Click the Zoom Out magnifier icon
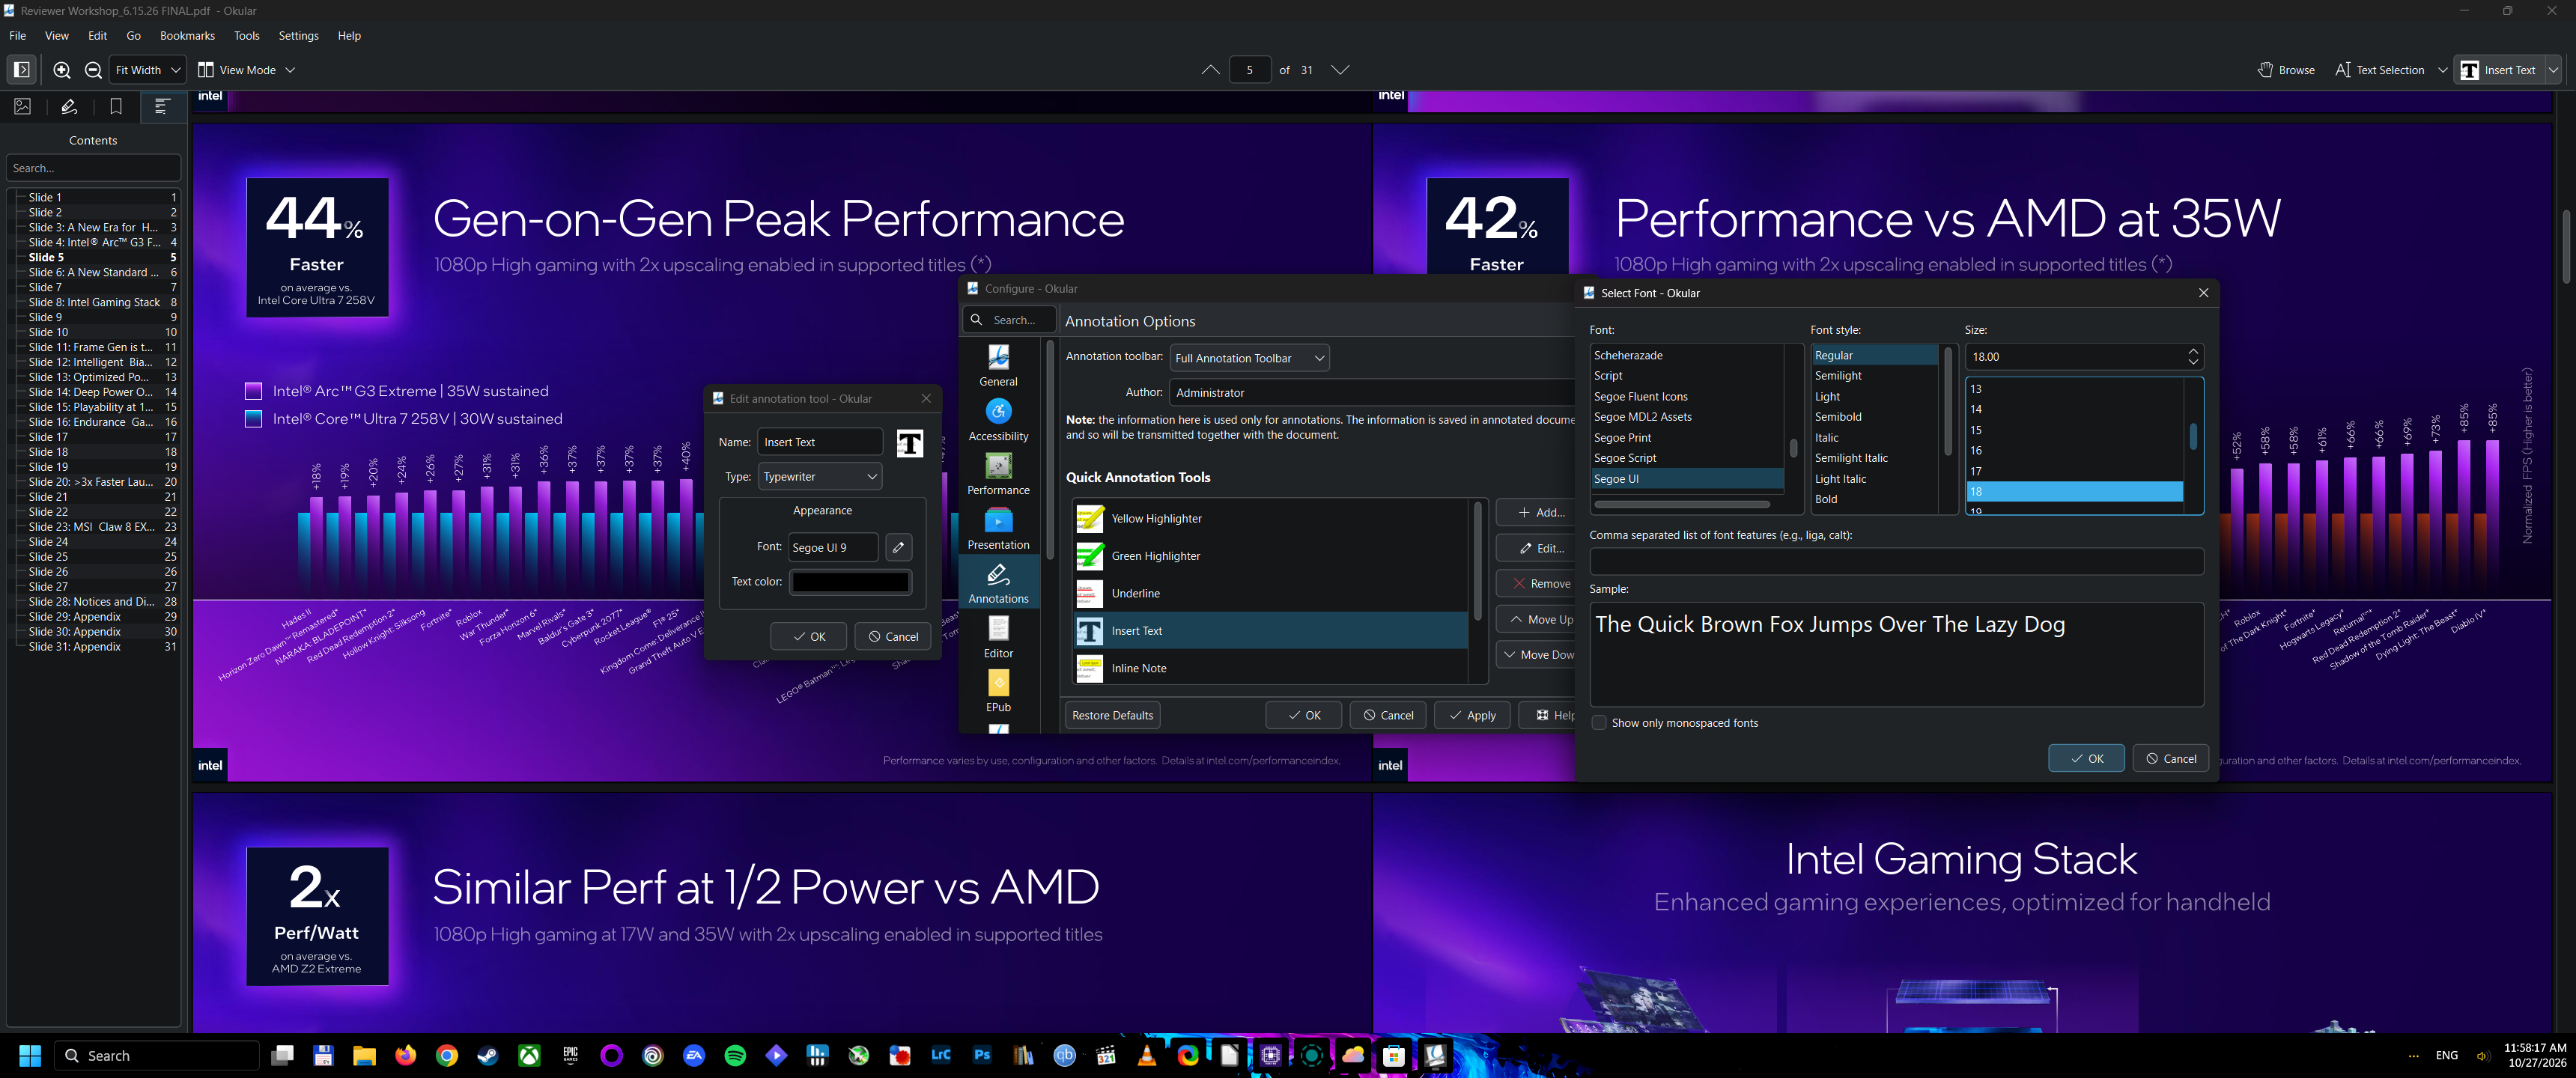Screen dimensions: 2576x1078 click(93, 70)
